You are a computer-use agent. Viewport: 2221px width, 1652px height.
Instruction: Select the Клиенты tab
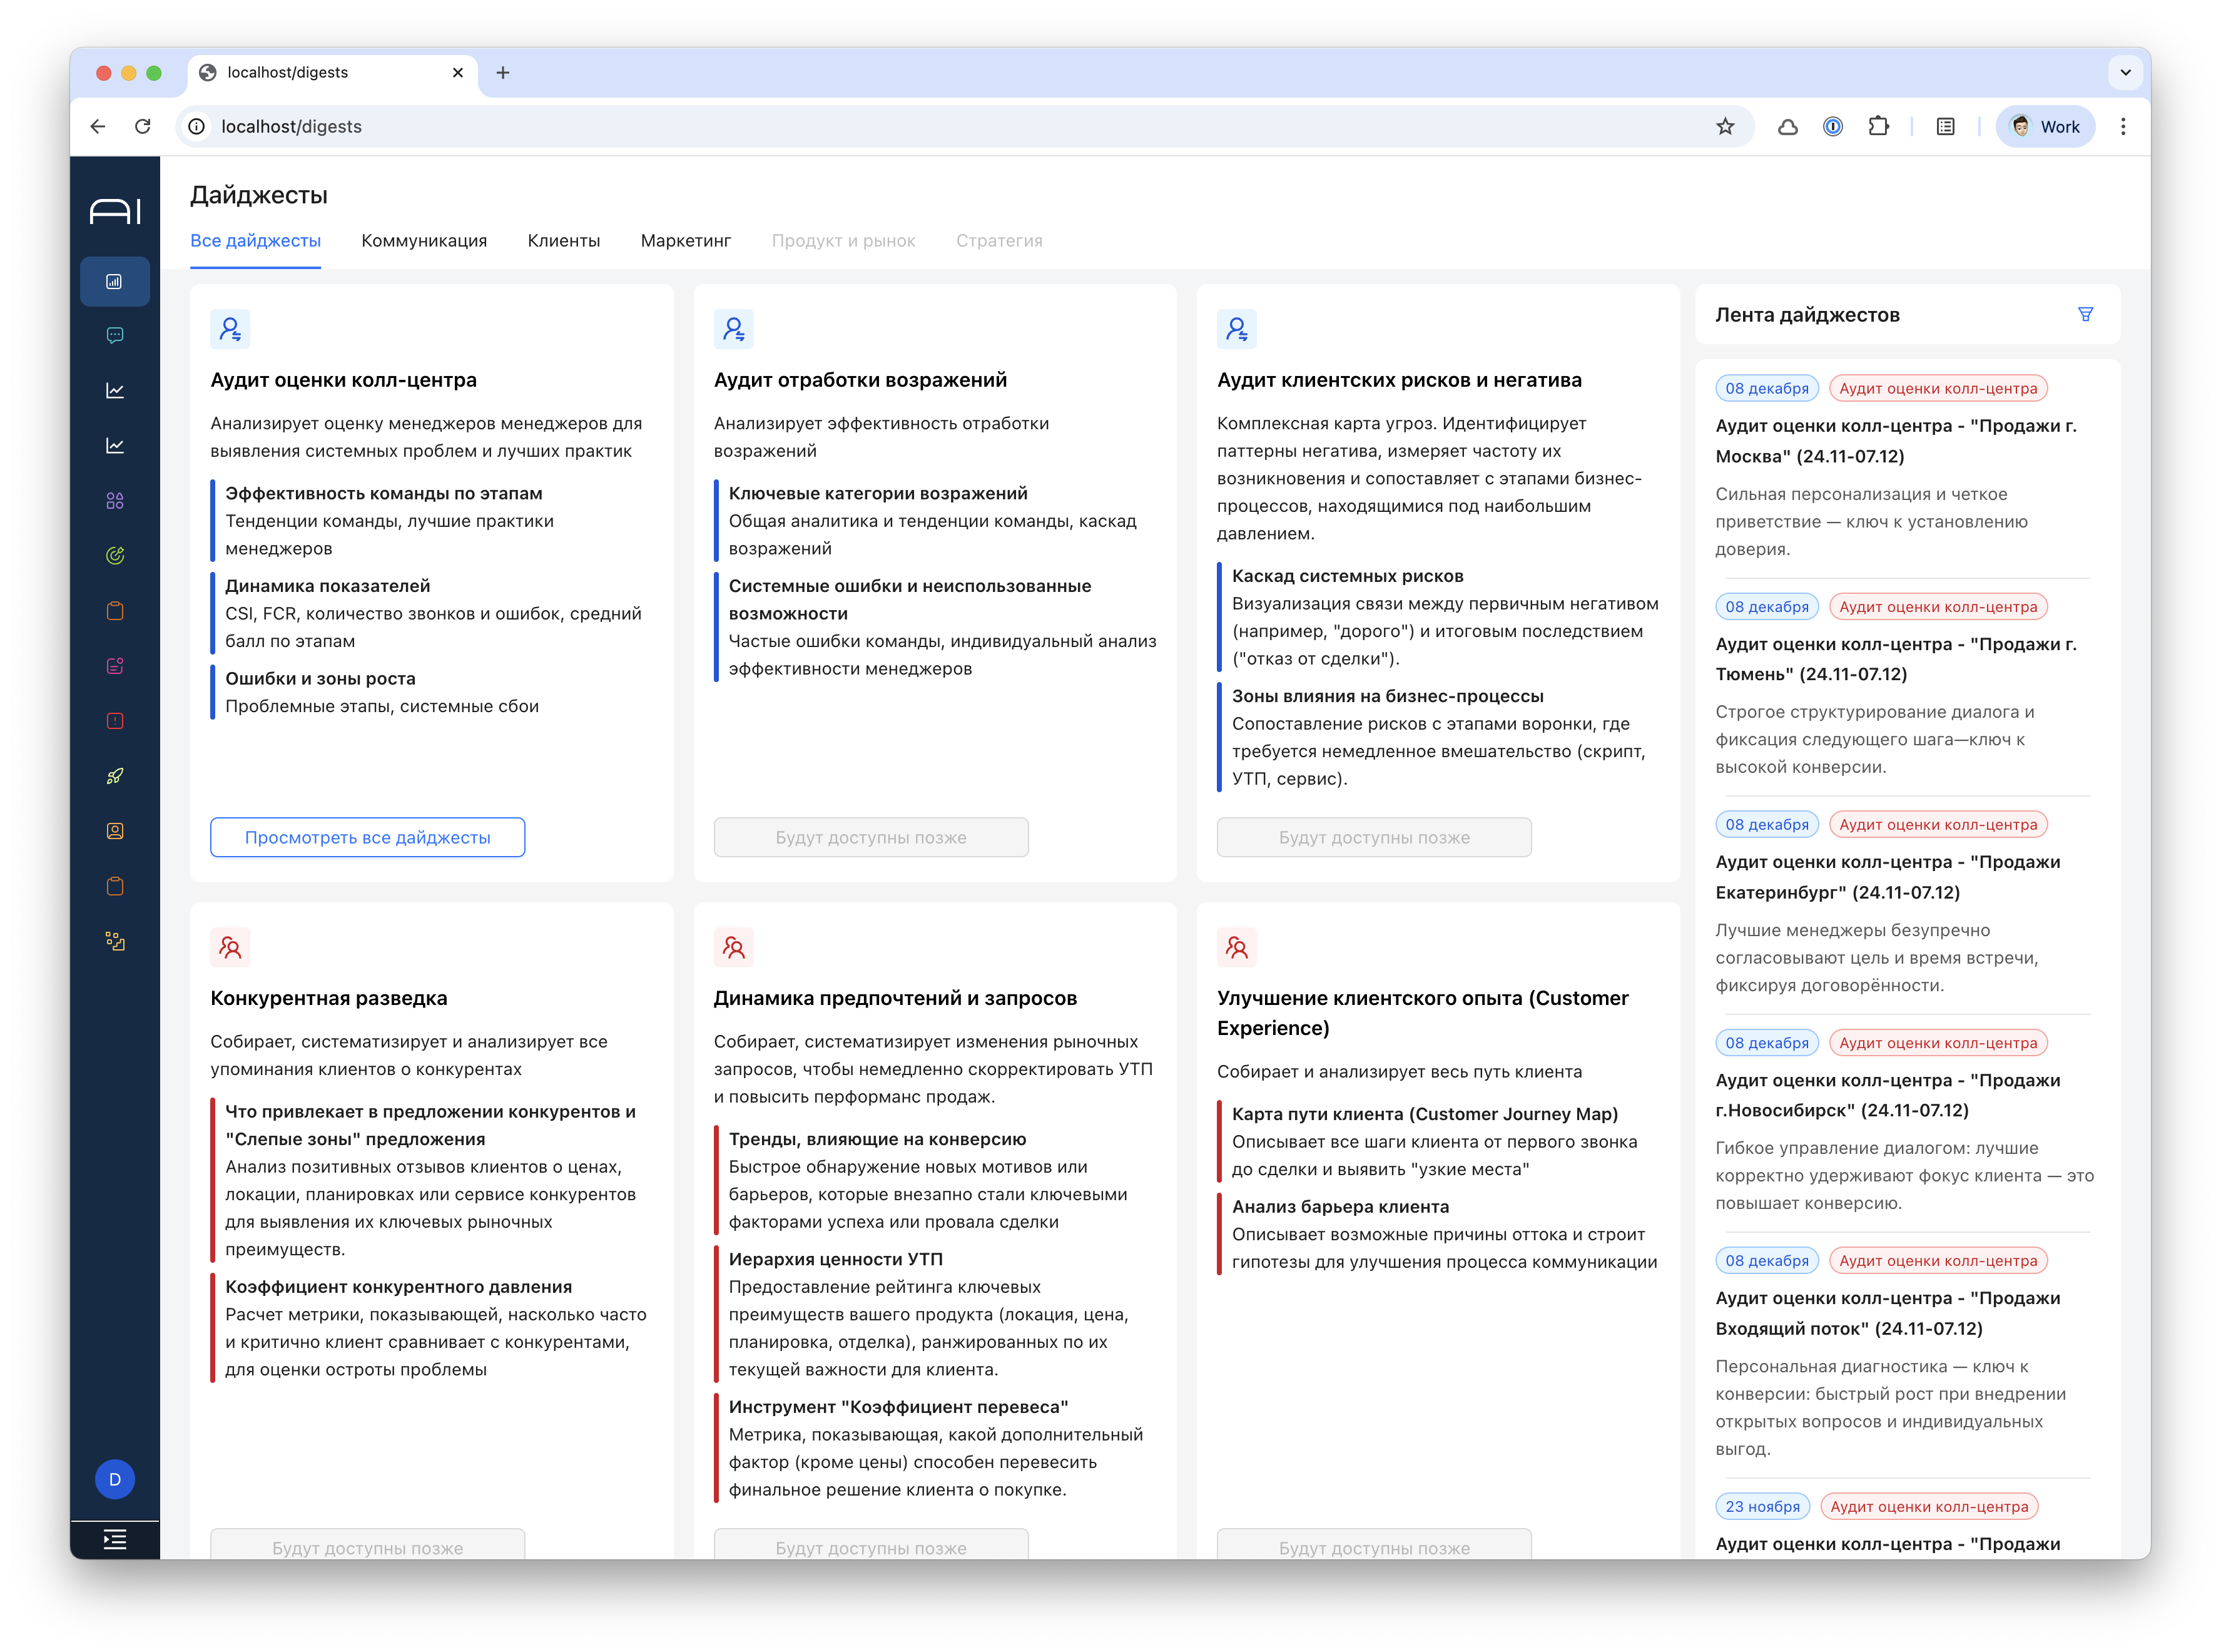[x=564, y=241]
